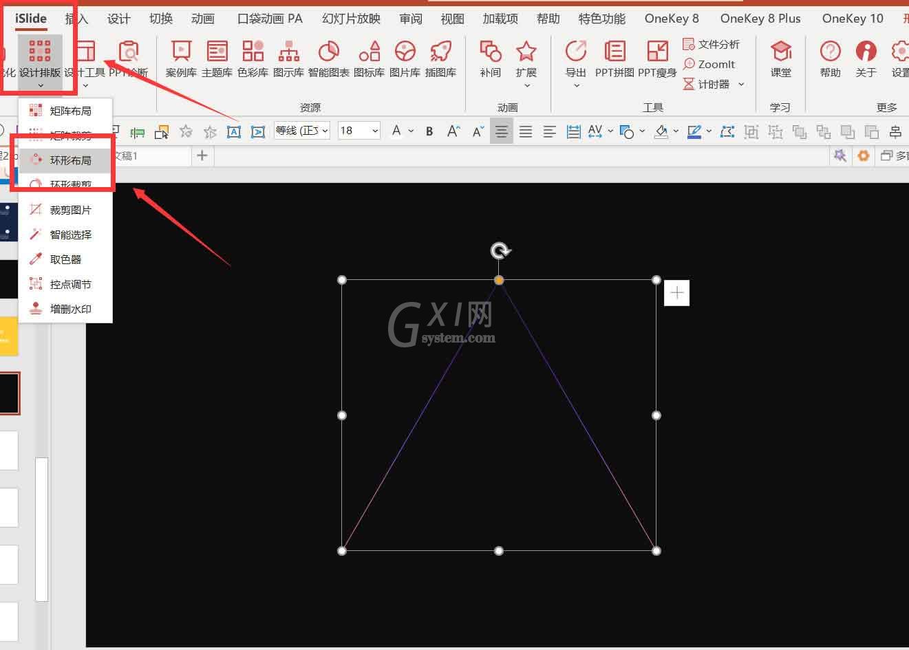Open the 主题库 theme library
909x650 pixels.
pos(217,58)
